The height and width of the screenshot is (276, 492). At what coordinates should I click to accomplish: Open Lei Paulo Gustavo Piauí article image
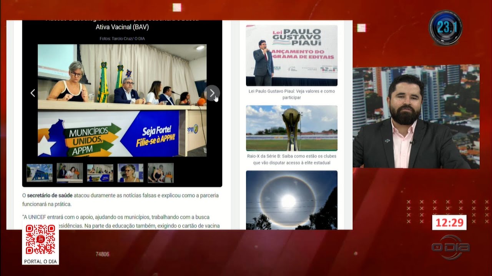[x=292, y=56]
